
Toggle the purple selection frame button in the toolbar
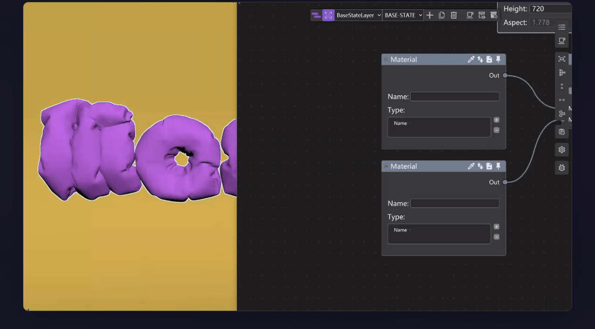click(x=328, y=15)
